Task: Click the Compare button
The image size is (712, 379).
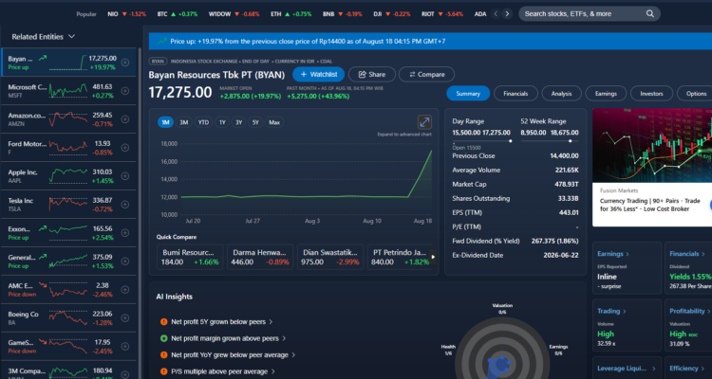Action: pyautogui.click(x=427, y=74)
